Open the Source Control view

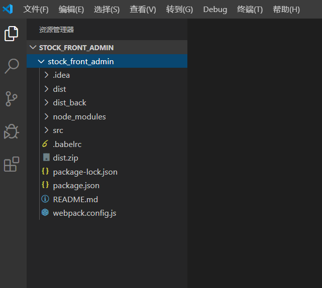[x=11, y=99]
